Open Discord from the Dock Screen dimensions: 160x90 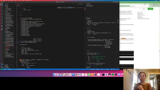(119, 75)
